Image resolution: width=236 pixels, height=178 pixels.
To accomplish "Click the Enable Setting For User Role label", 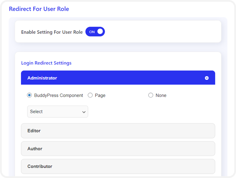I will point(52,32).
